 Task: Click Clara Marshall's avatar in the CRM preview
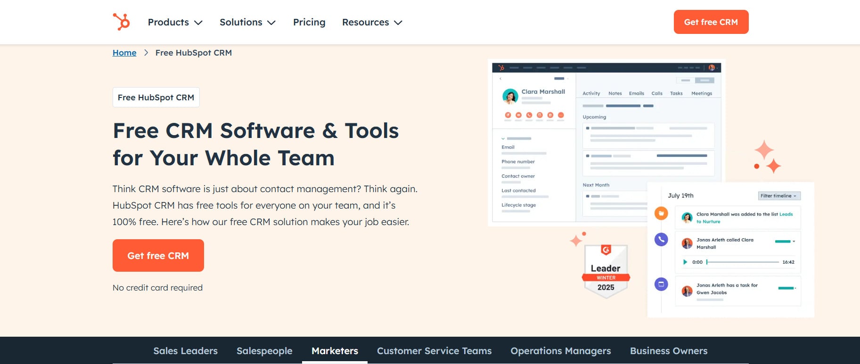tap(510, 96)
